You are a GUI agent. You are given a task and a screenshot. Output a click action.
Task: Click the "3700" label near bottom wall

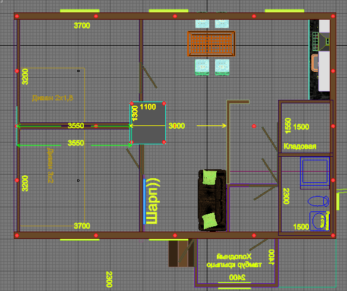pyautogui.click(x=82, y=226)
